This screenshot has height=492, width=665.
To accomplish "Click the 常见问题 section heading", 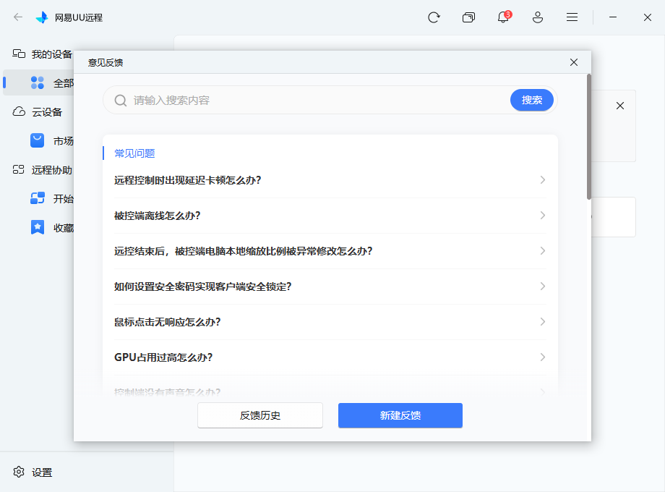I will (x=134, y=153).
